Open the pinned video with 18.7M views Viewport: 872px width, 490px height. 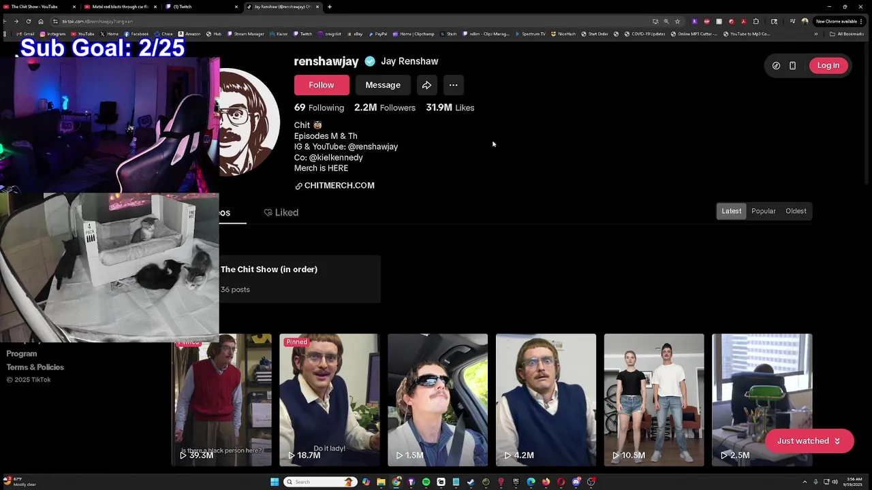[x=330, y=400]
